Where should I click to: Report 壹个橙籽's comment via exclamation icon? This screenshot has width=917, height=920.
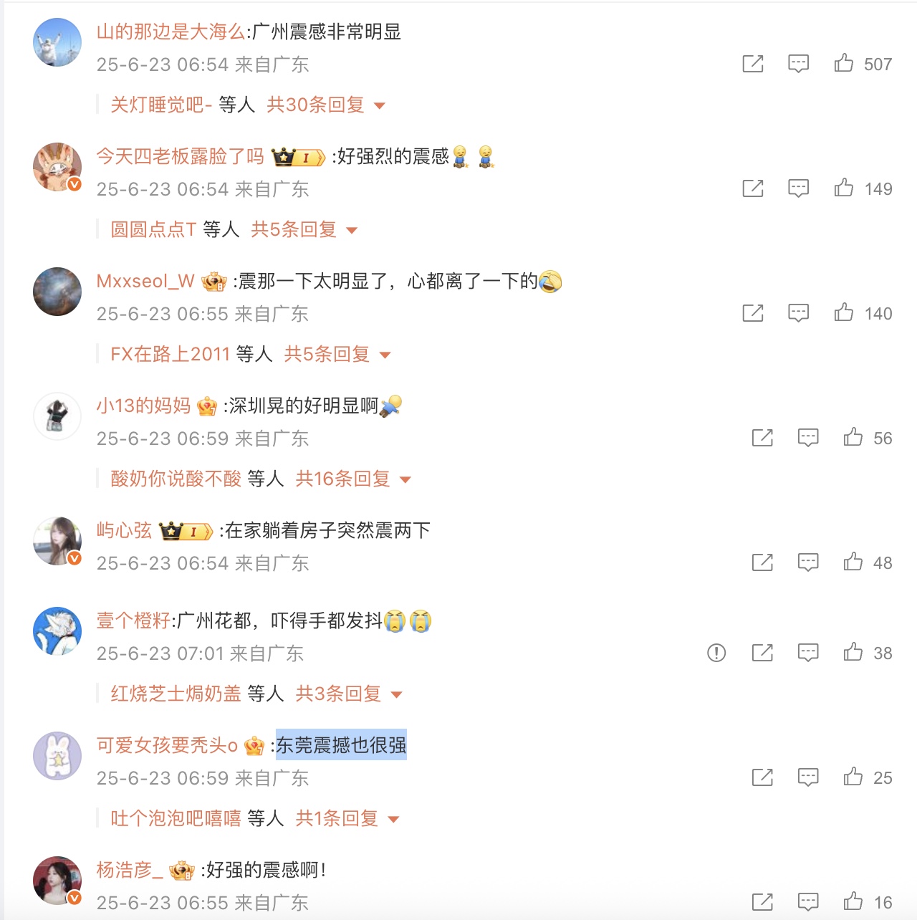pos(716,653)
